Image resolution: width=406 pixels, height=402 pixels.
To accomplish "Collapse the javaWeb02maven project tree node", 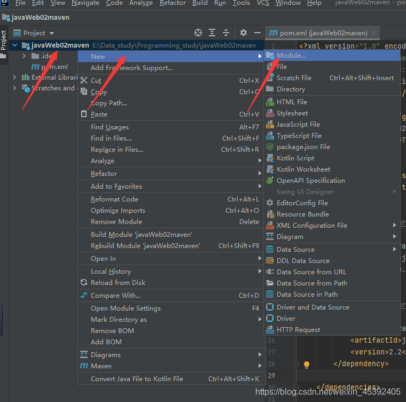I will pos(15,45).
